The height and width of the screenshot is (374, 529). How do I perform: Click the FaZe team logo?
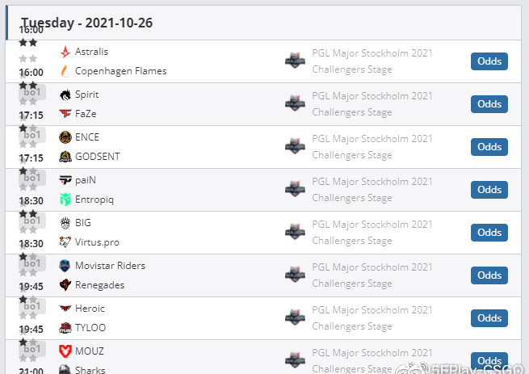tap(65, 114)
